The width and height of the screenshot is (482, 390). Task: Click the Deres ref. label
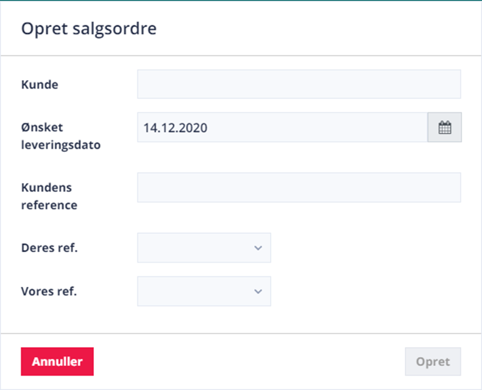coord(49,248)
